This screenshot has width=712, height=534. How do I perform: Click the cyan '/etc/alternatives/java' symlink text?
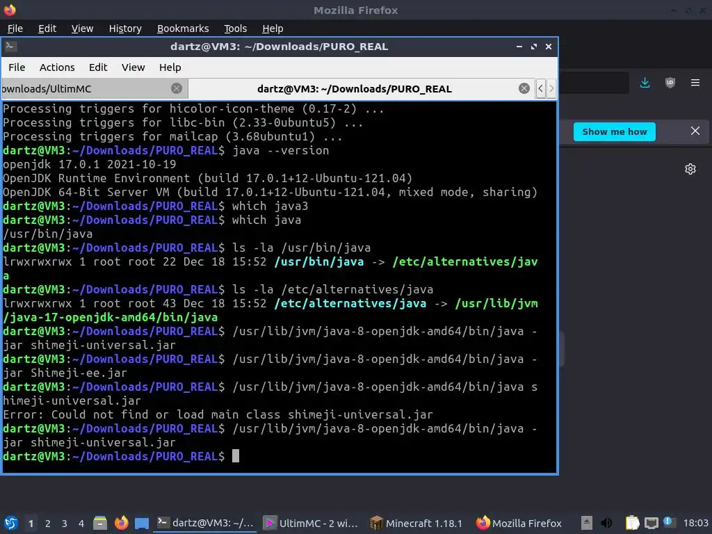pyautogui.click(x=350, y=303)
